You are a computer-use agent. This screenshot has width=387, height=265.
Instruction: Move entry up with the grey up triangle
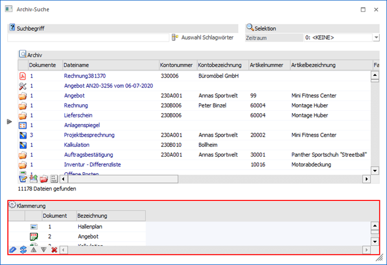point(34,250)
